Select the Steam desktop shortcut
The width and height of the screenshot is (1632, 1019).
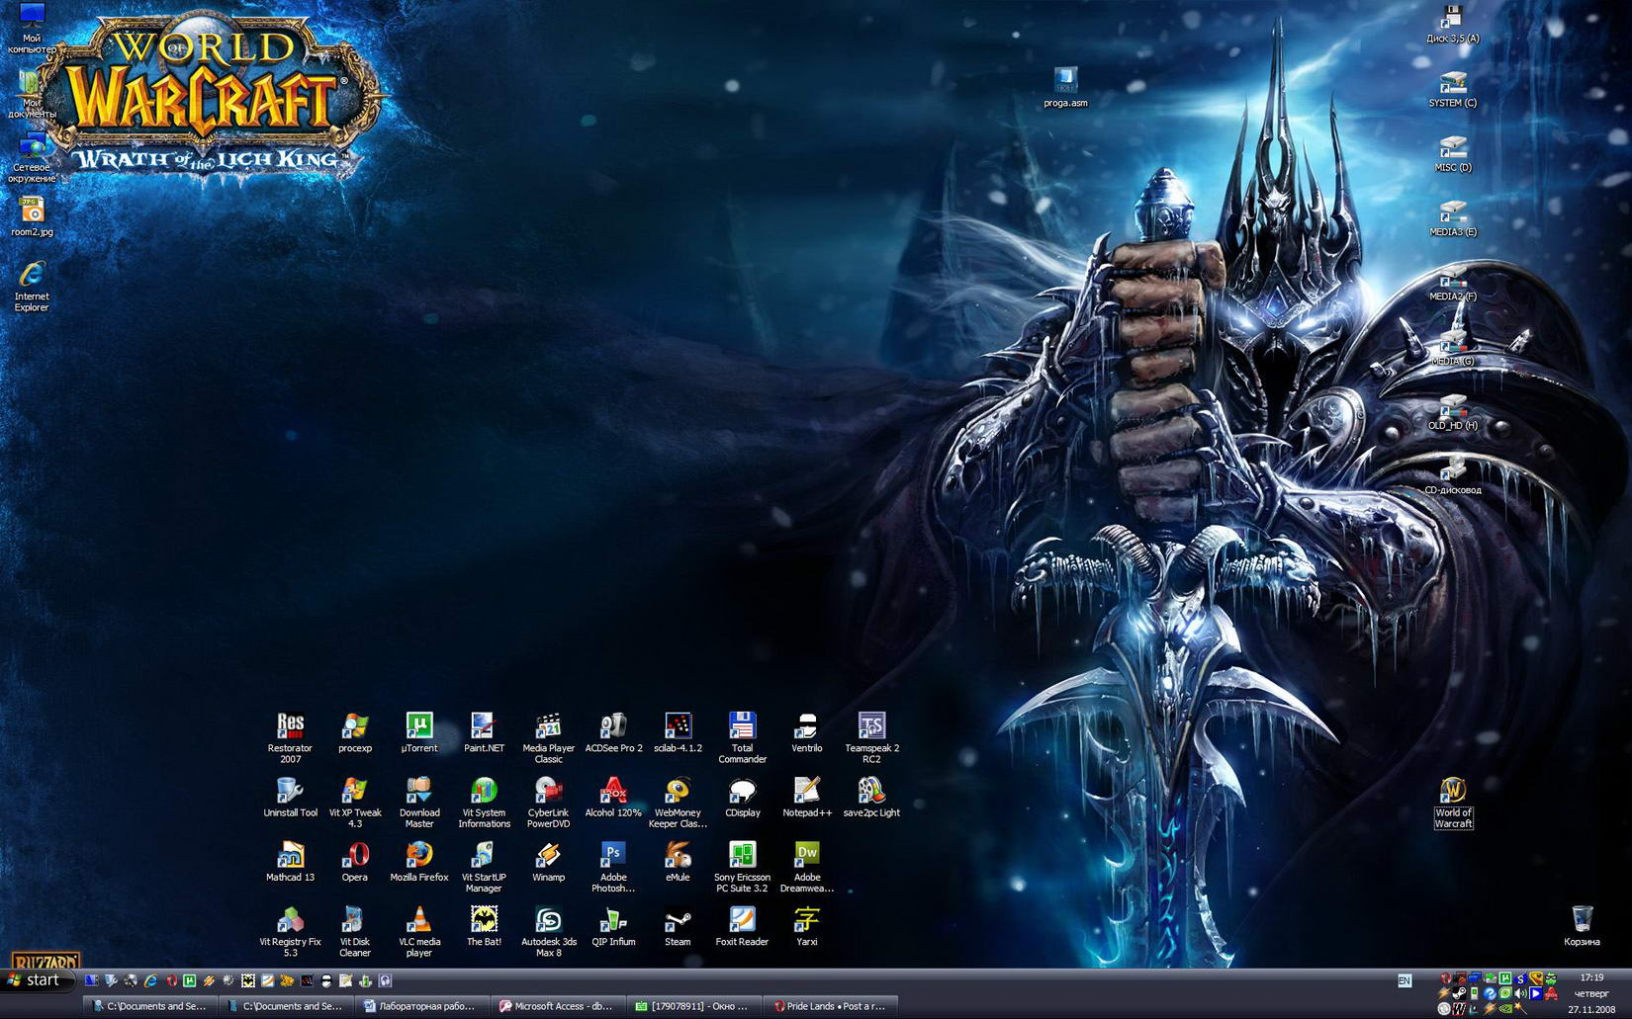pyautogui.click(x=678, y=921)
